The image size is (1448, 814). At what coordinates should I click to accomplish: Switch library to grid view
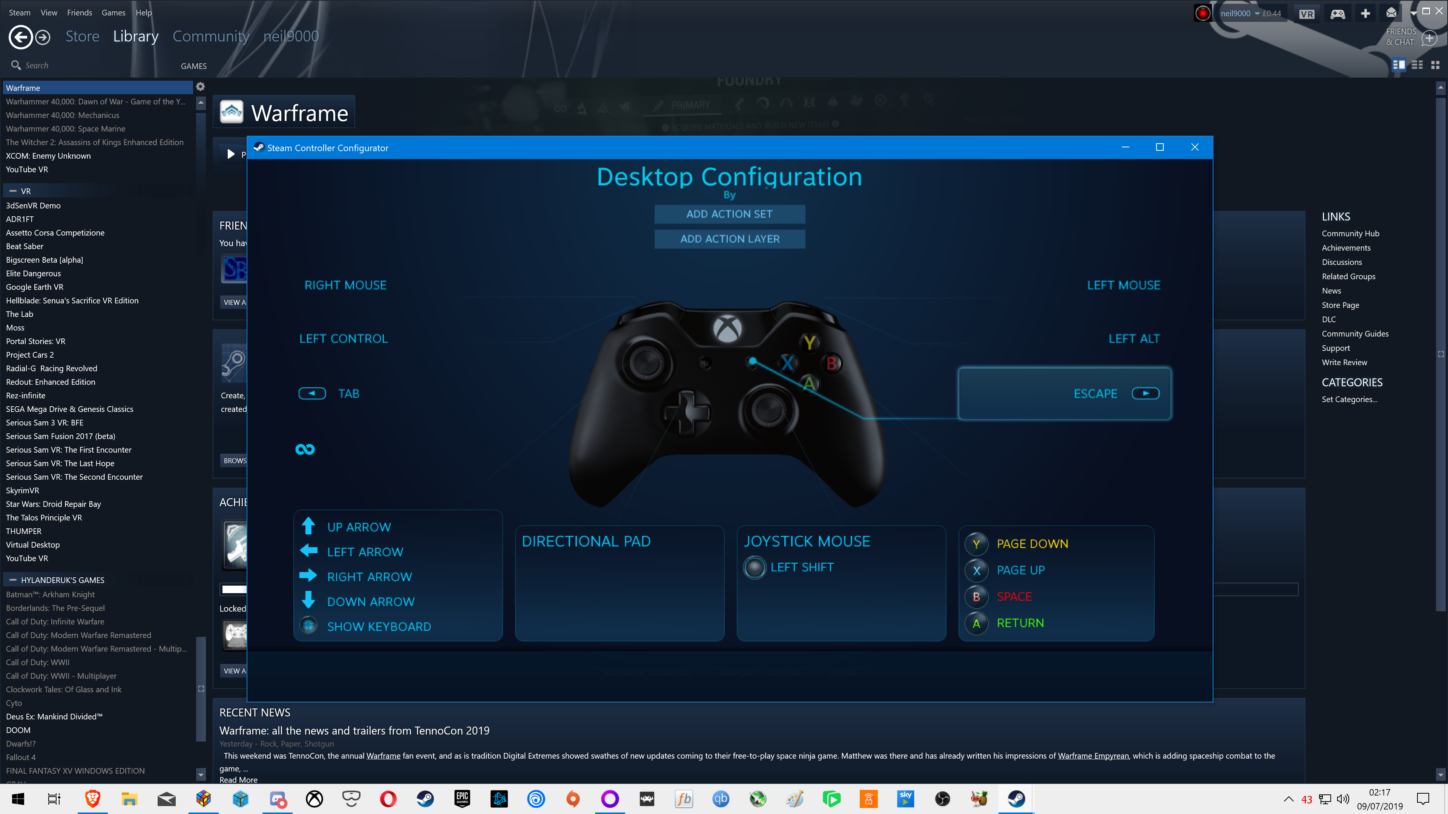(x=1435, y=65)
